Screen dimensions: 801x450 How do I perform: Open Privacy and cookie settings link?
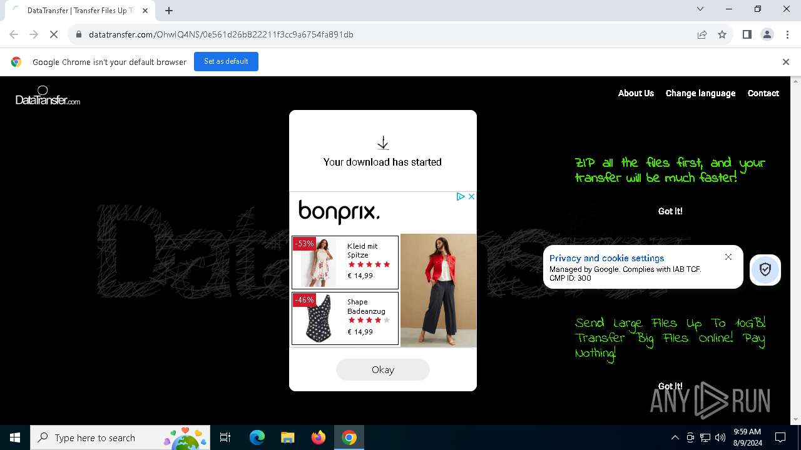(606, 258)
